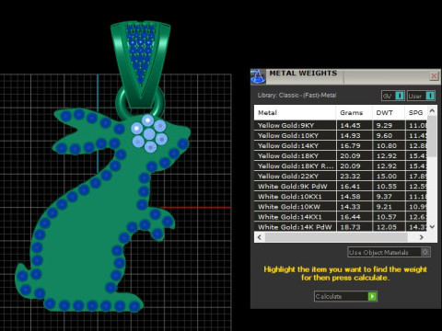The image size is (442, 331).
Task: Click the table's scroll up arrow
Action: (x=432, y=110)
